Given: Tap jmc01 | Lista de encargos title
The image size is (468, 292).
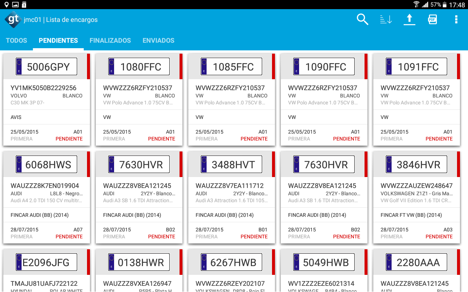Looking at the screenshot, I should point(61,20).
